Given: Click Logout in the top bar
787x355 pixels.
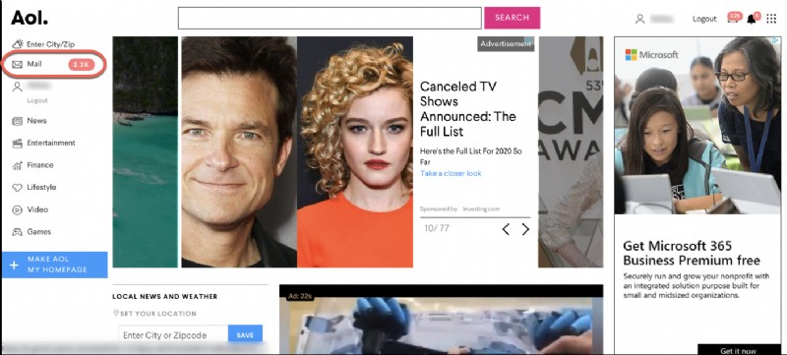Looking at the screenshot, I should click(704, 19).
